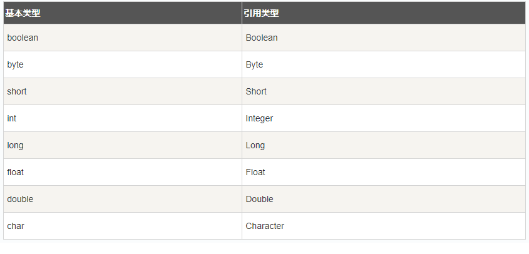
Task: Click the lowercase float cell
Action: click(16, 172)
